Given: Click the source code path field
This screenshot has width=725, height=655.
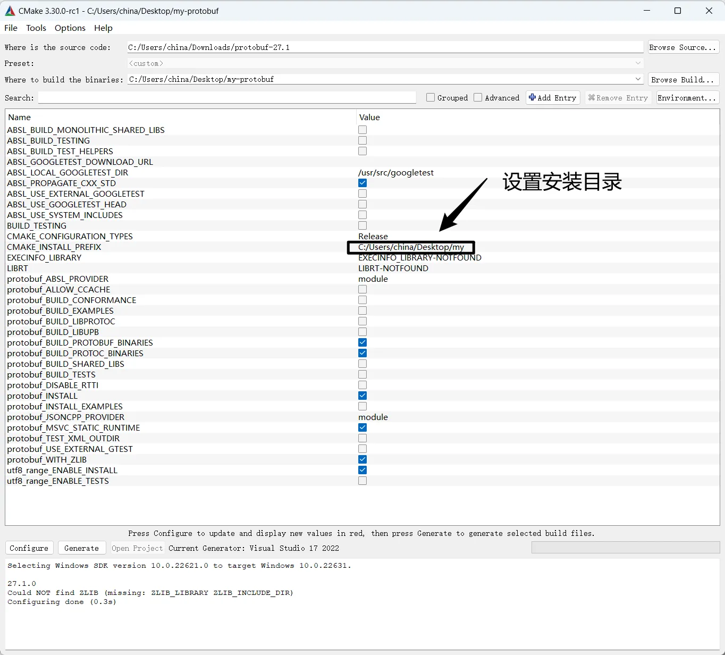Looking at the screenshot, I should click(x=385, y=47).
